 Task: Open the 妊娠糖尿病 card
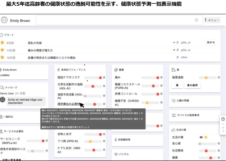[x=137, y=140]
